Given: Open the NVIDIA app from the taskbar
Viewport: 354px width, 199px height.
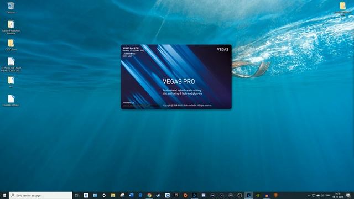Looking at the screenshot, I should pyautogui.click(x=258, y=195).
